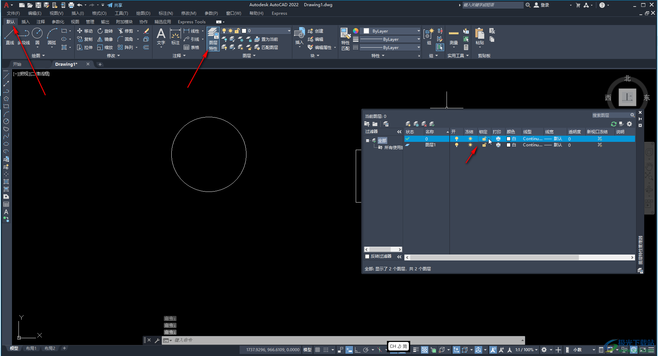Select the Copy (复制) tool
Screen dimensions: 658x356
(85, 39)
